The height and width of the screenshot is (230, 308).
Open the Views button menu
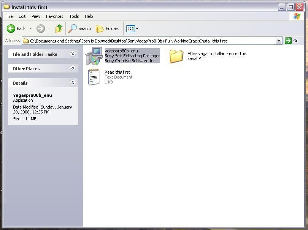pos(132,28)
